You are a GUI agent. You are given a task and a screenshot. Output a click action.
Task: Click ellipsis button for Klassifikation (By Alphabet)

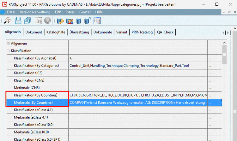coord(210,58)
